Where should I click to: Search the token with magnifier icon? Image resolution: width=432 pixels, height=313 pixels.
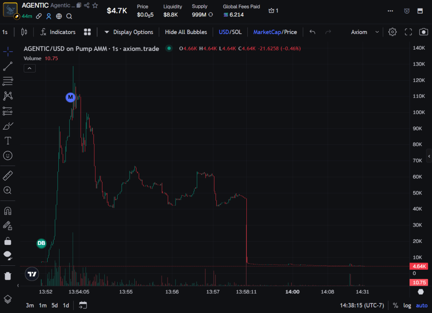69,16
